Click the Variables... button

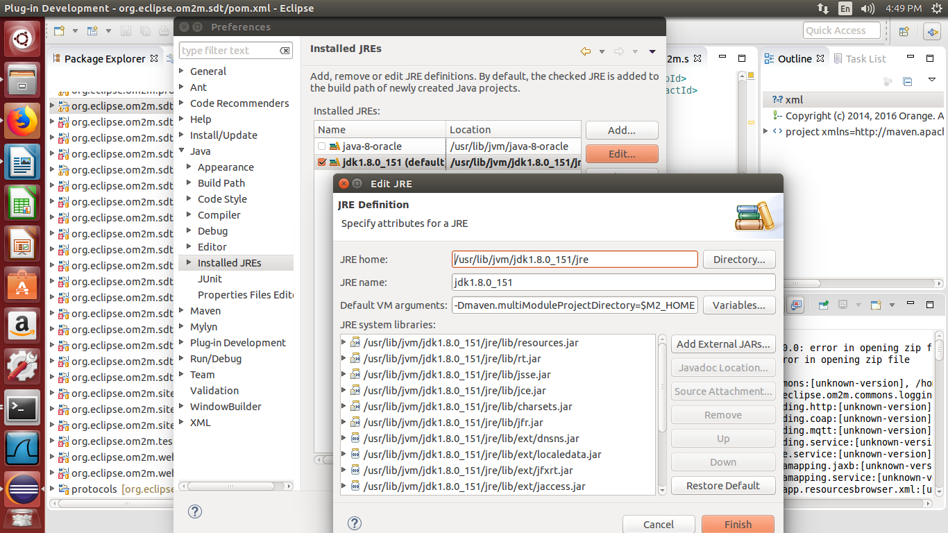tap(739, 305)
